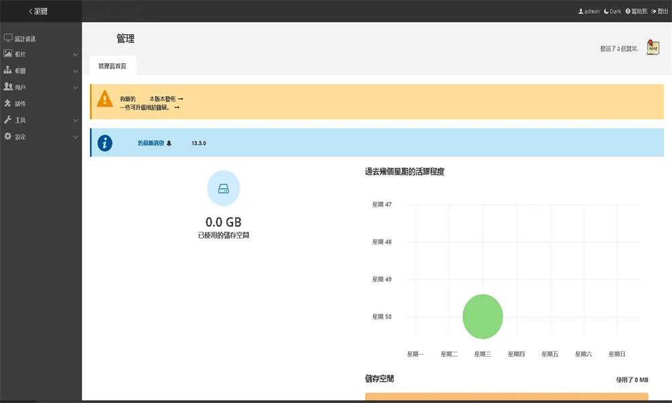The width and height of the screenshot is (672, 403).
Task: Click the Users people icon in sidebar
Action: 7,87
